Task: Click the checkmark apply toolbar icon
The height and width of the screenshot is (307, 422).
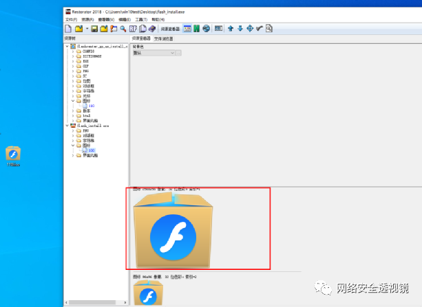Action: (259, 28)
